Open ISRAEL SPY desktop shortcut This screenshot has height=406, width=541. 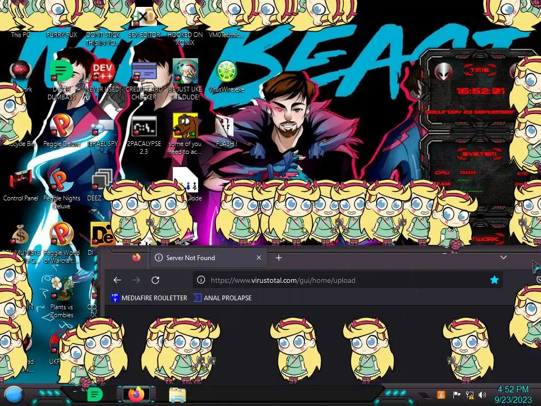(x=102, y=133)
